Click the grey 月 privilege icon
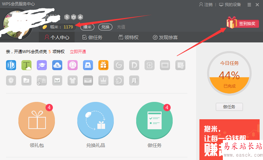 point(134,81)
